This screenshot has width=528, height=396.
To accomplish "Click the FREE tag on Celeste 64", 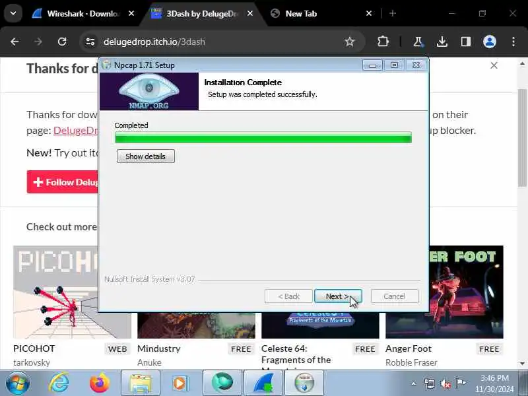I will coord(365,349).
